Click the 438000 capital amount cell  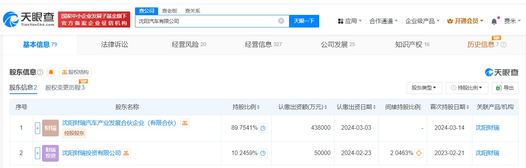(303, 128)
